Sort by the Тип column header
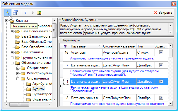 [146, 46]
